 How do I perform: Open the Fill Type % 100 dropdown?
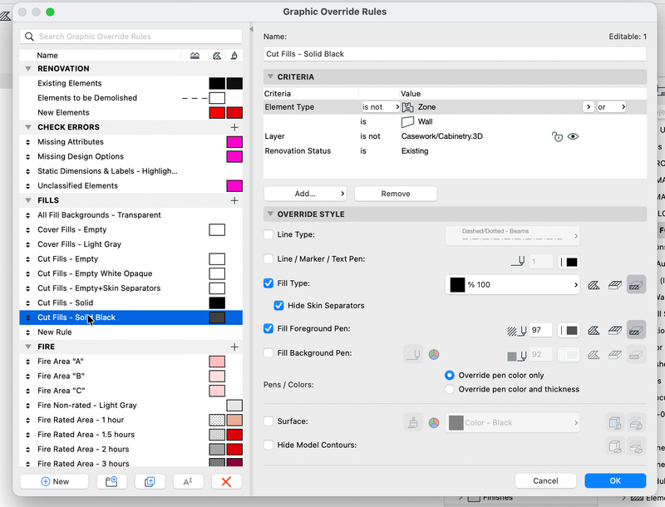[x=512, y=285]
